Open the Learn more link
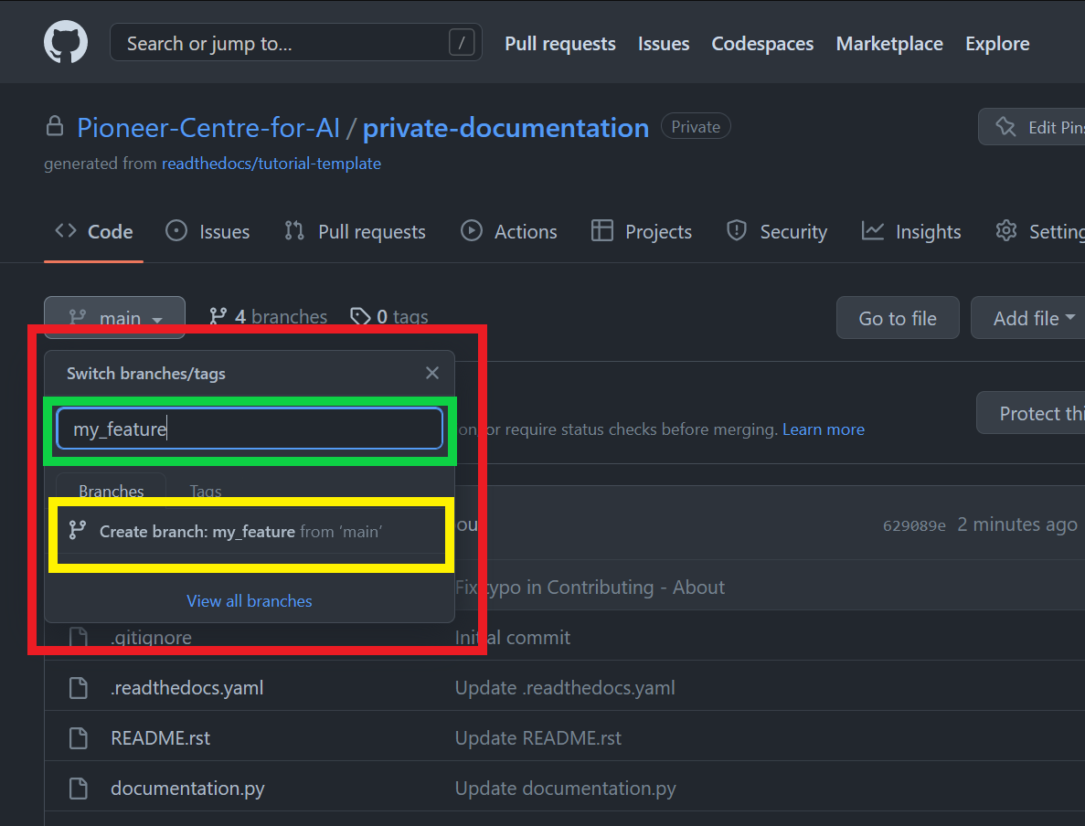1085x826 pixels. pyautogui.click(x=824, y=429)
